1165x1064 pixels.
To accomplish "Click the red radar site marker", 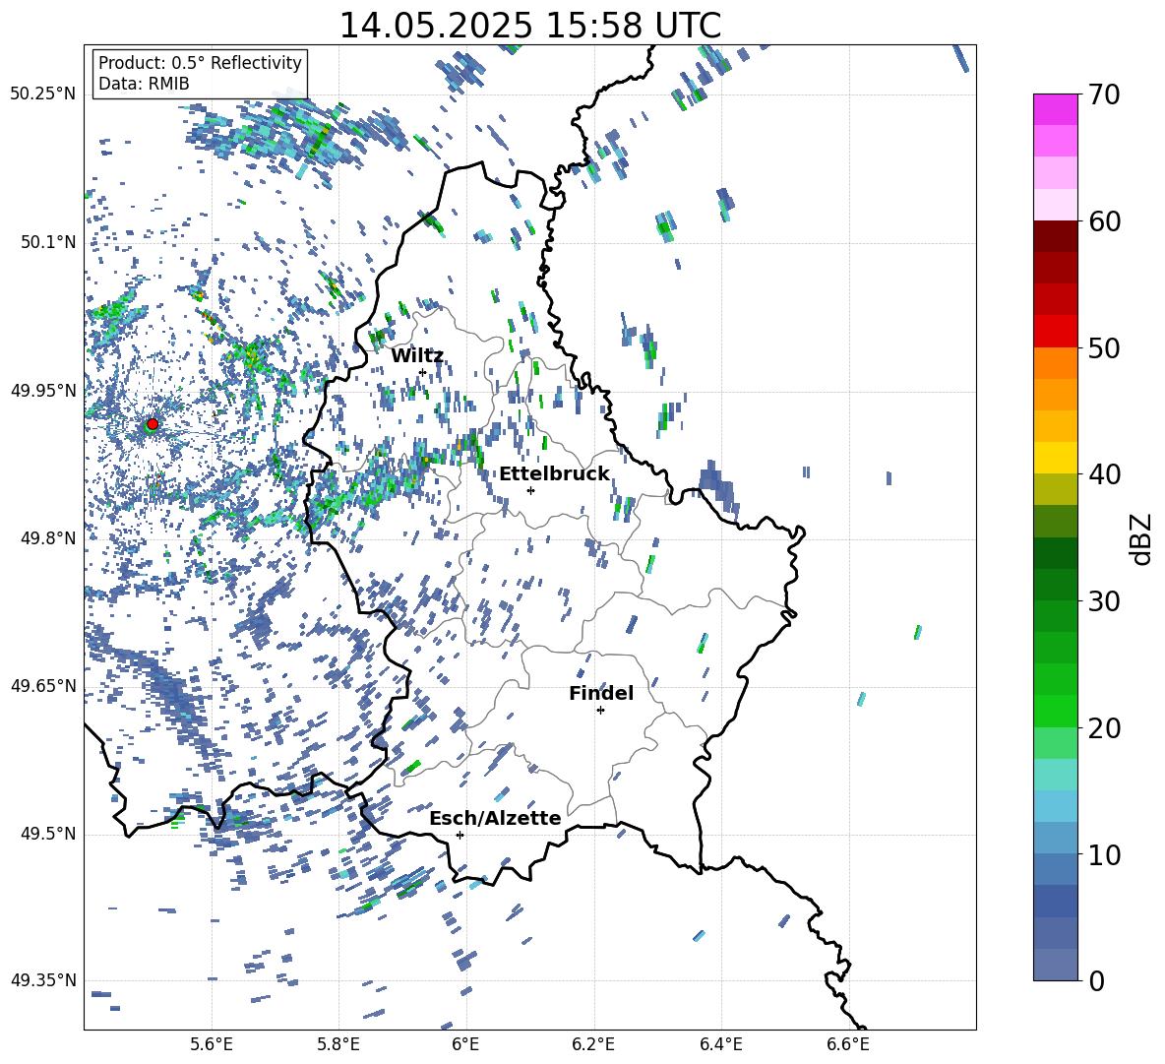I will [153, 424].
